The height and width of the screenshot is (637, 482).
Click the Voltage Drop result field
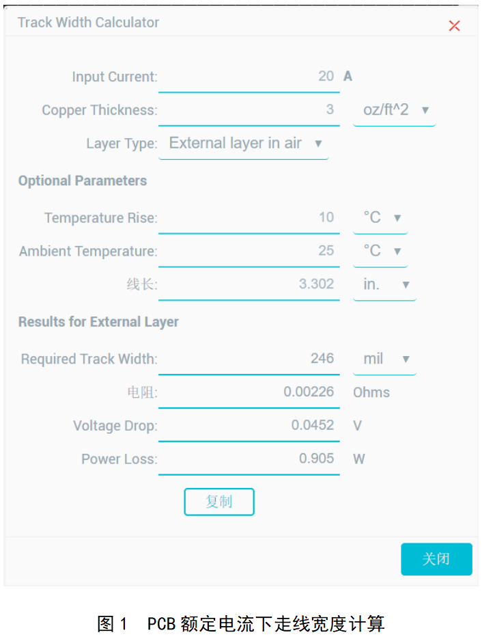click(249, 425)
